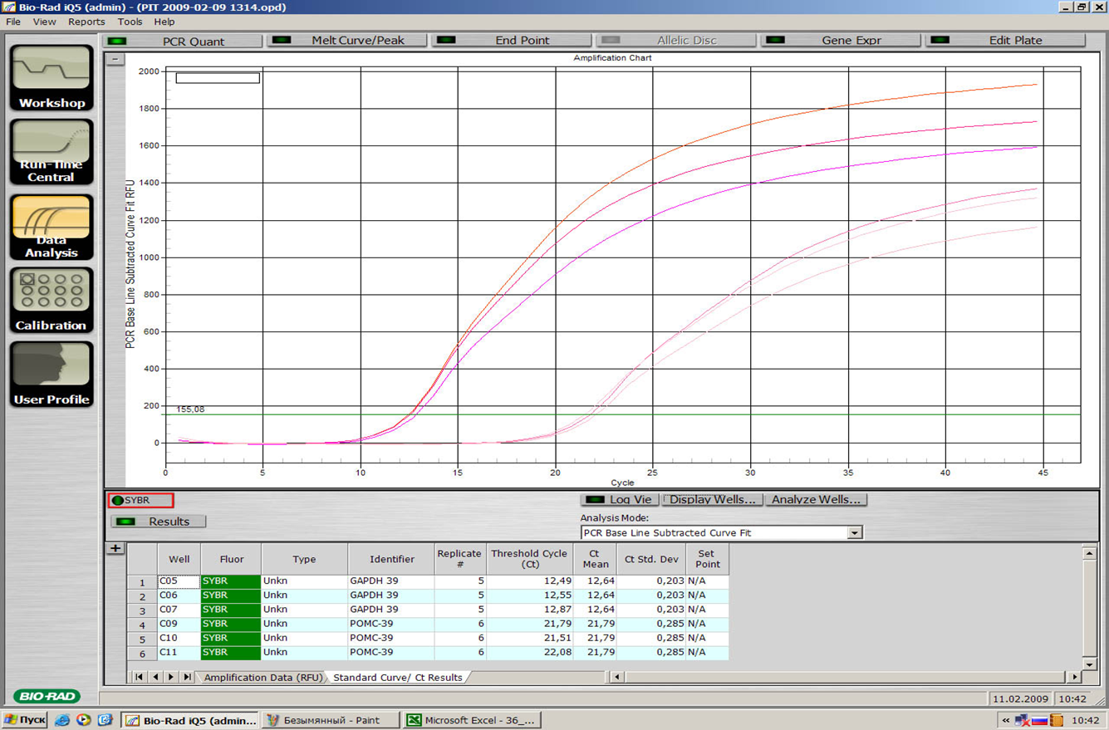Switch to End Point tab
1109x730 pixels.
tap(512, 40)
